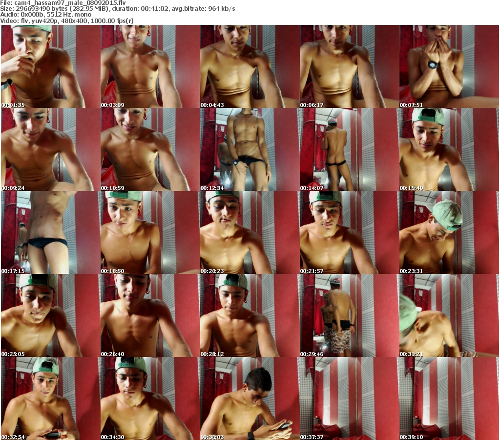Open the thumbnail stamped 00:01:35
The image size is (500, 440).
51,66
